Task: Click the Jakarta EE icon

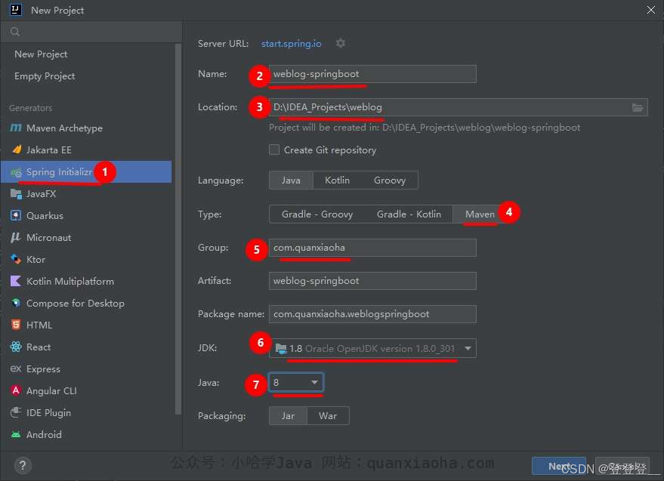Action: [x=17, y=150]
